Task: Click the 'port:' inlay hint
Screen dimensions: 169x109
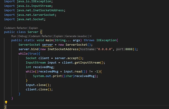Action: 121,49
